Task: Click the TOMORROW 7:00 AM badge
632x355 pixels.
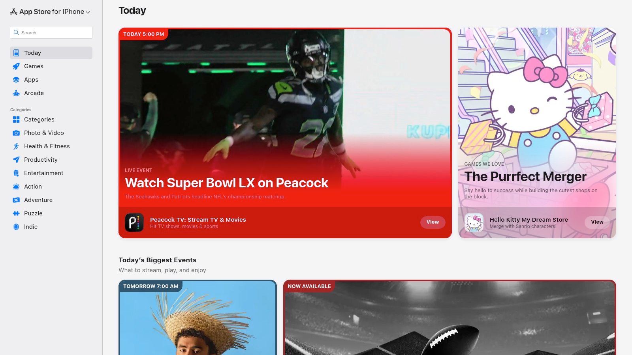Action: tap(151, 286)
